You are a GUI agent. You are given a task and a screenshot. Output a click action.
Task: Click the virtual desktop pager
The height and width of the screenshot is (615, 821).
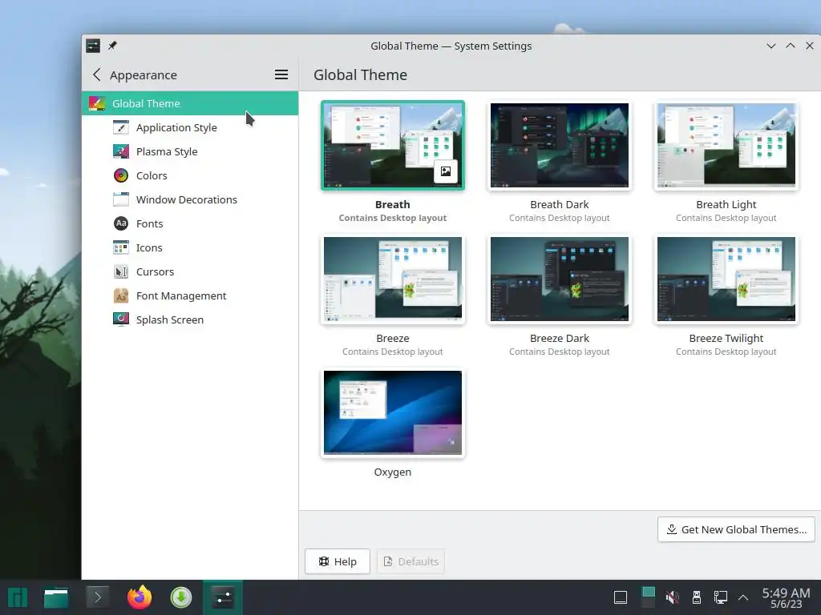point(648,597)
